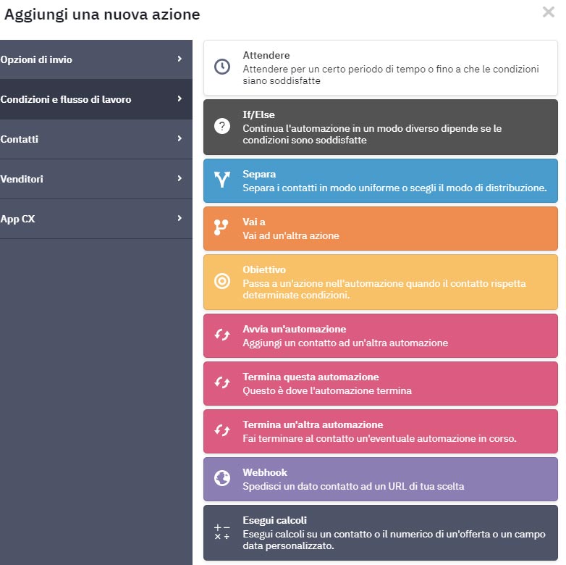Click the Avvia un'automazione arrows icon
Viewport: 566px width, 565px height.
[222, 335]
